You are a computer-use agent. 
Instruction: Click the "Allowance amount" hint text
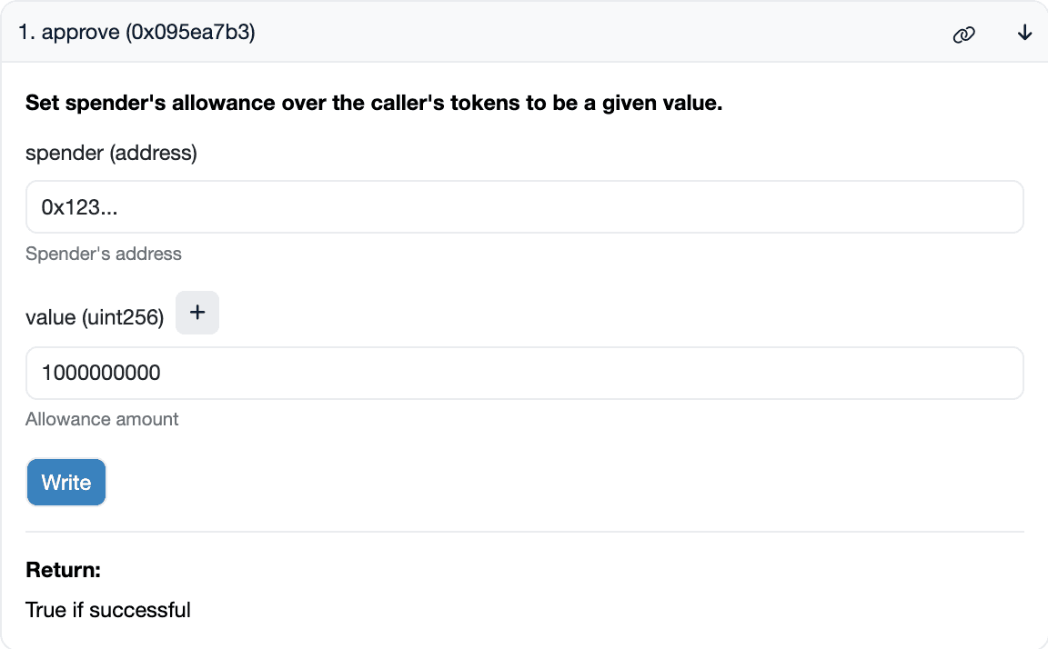click(x=102, y=419)
